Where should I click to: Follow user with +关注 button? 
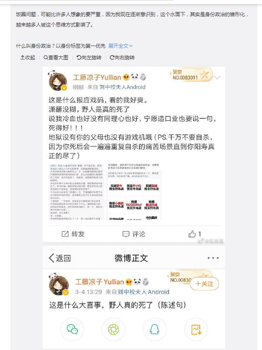point(204,284)
